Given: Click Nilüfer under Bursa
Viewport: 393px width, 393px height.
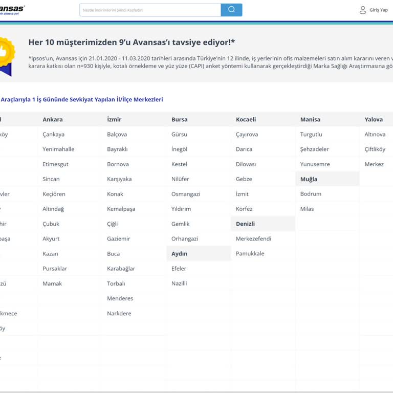Looking at the screenshot, I should point(180,179).
